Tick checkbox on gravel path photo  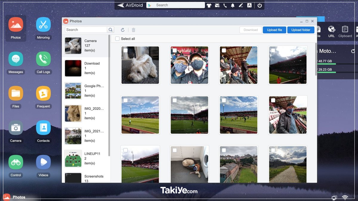pyautogui.click(x=273, y=150)
